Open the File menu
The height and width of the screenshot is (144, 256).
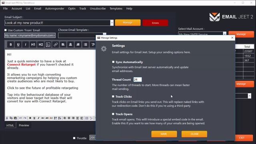(x=5, y=8)
